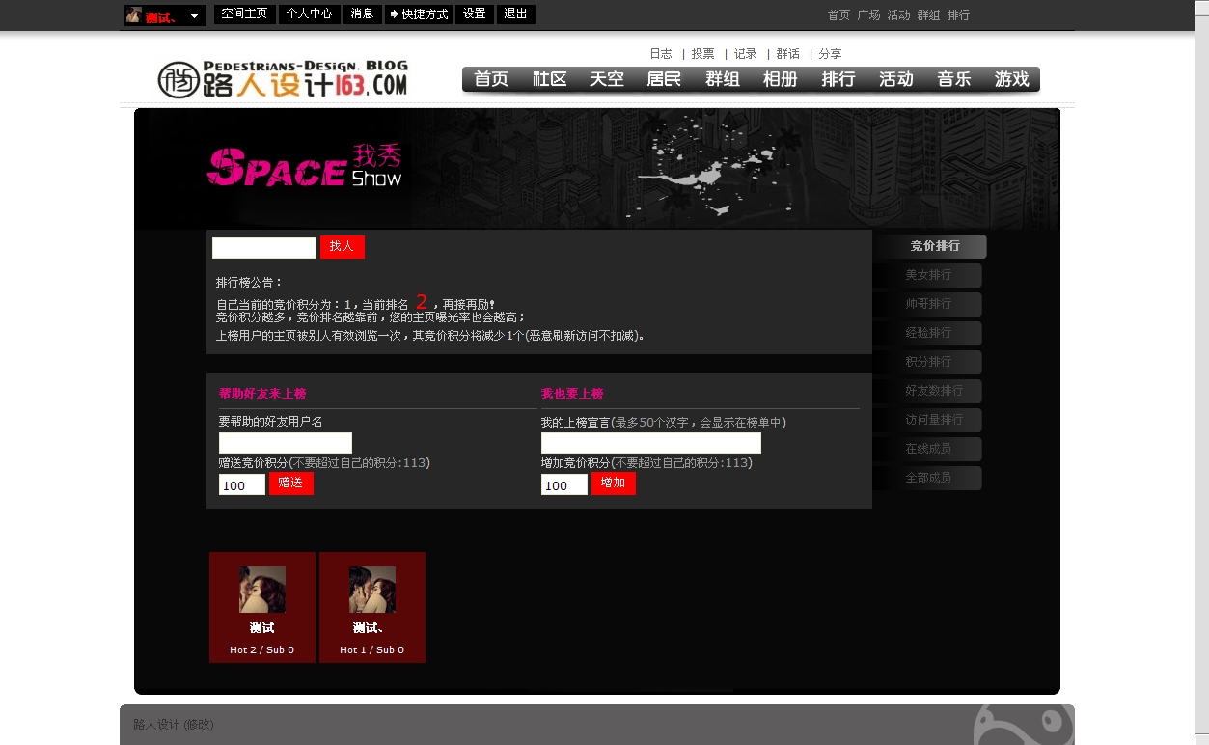Open the 群话 link
Screen dimensions: 1209x745
(787, 54)
